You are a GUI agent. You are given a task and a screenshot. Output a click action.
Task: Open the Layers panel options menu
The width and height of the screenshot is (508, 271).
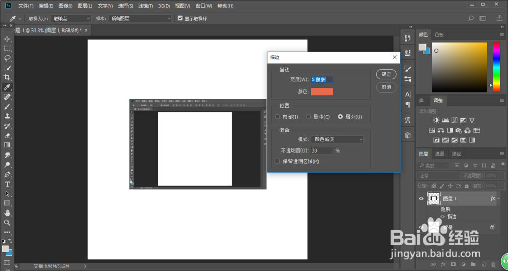coord(502,154)
